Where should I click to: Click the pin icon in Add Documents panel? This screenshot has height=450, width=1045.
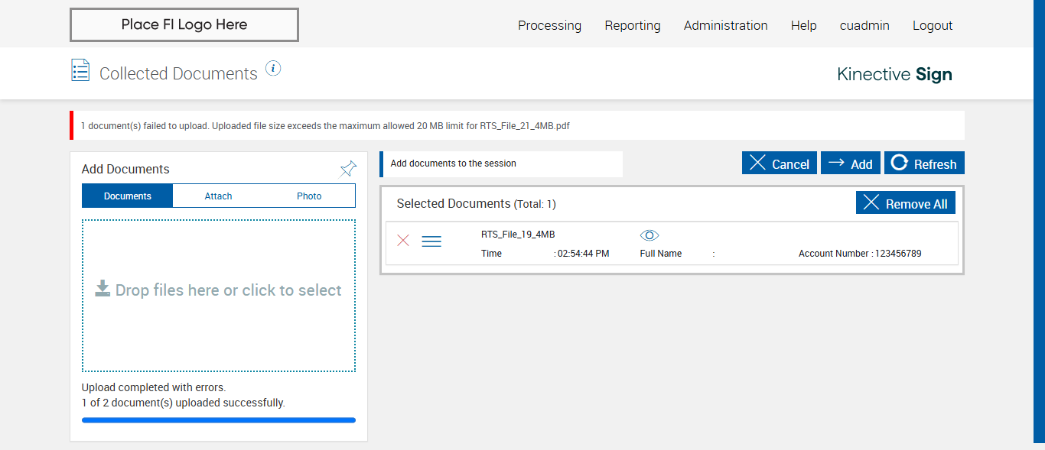(348, 169)
